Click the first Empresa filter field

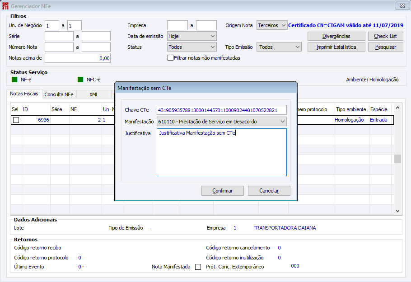pos(177,25)
